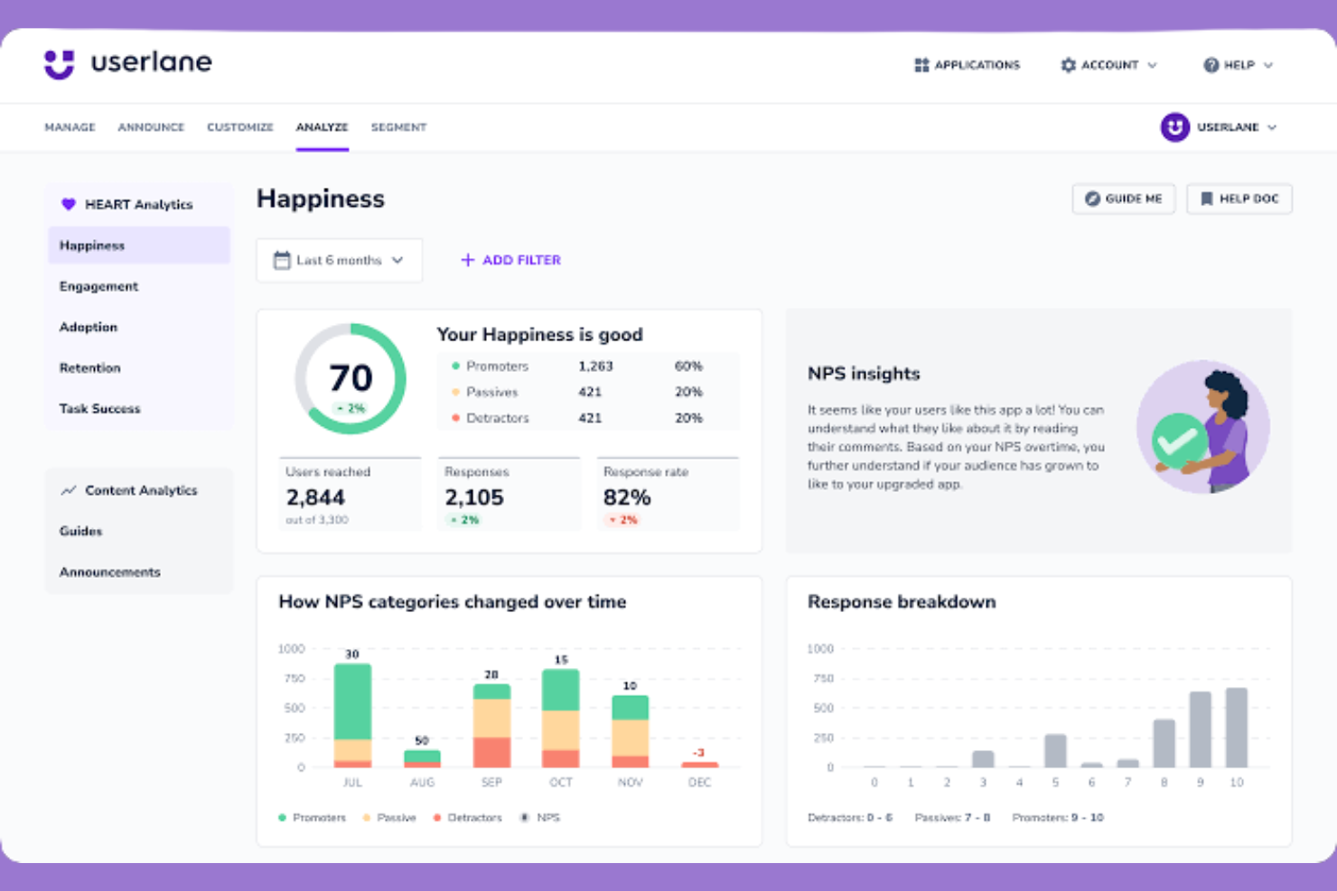Viewport: 1337px width, 891px height.
Task: Toggle Passive in the chart legend
Action: tap(389, 818)
